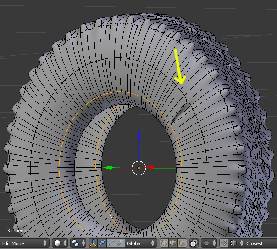Enable the translate manipulator arrow icon
The image size is (277, 249).
pyautogui.click(x=102, y=243)
